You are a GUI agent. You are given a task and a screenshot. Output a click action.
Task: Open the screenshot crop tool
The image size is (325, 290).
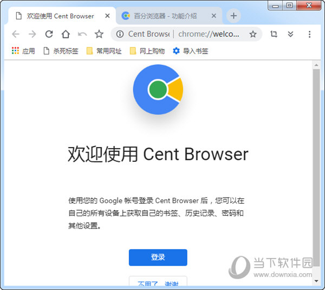pyautogui.click(x=274, y=34)
